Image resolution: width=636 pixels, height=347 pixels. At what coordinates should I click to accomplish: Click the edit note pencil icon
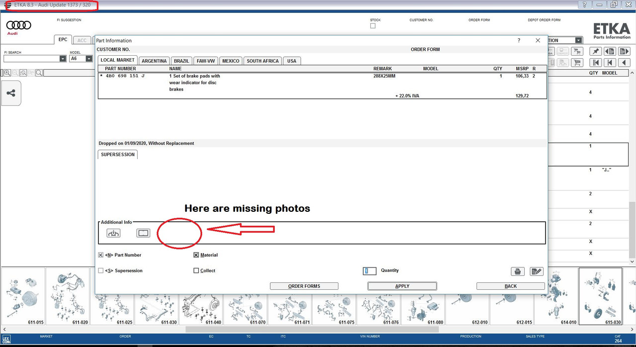tap(537, 271)
